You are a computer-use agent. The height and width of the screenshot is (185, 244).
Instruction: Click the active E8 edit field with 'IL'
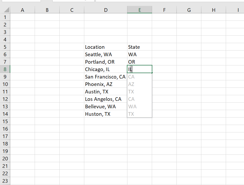139,69
